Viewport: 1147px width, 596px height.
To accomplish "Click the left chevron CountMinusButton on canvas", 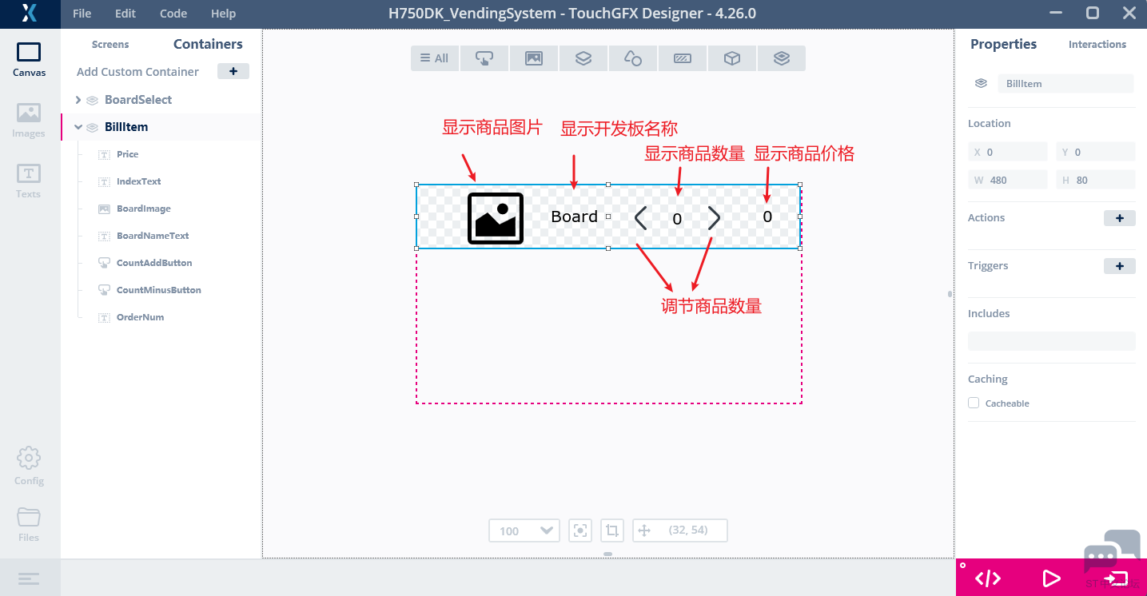I will tap(640, 217).
